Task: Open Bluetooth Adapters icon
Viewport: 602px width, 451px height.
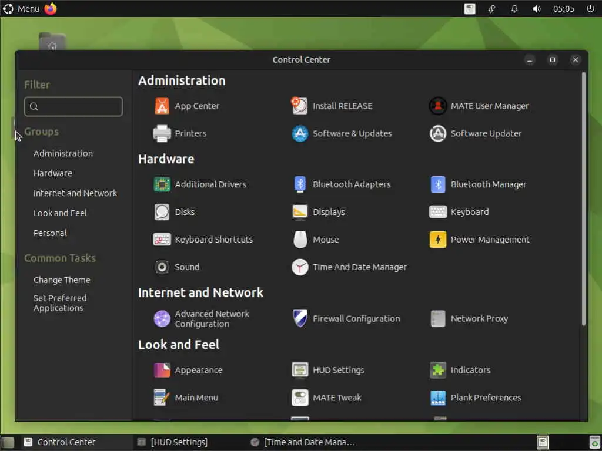Action: 299,184
